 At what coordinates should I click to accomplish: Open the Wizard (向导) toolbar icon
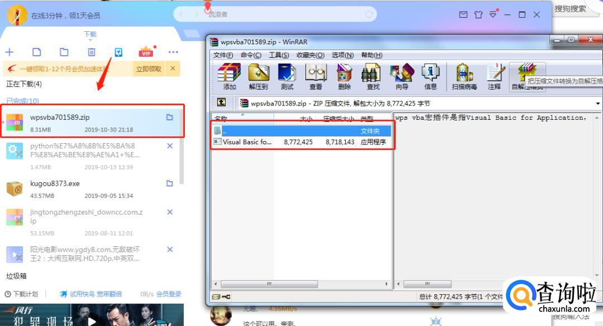[401, 77]
